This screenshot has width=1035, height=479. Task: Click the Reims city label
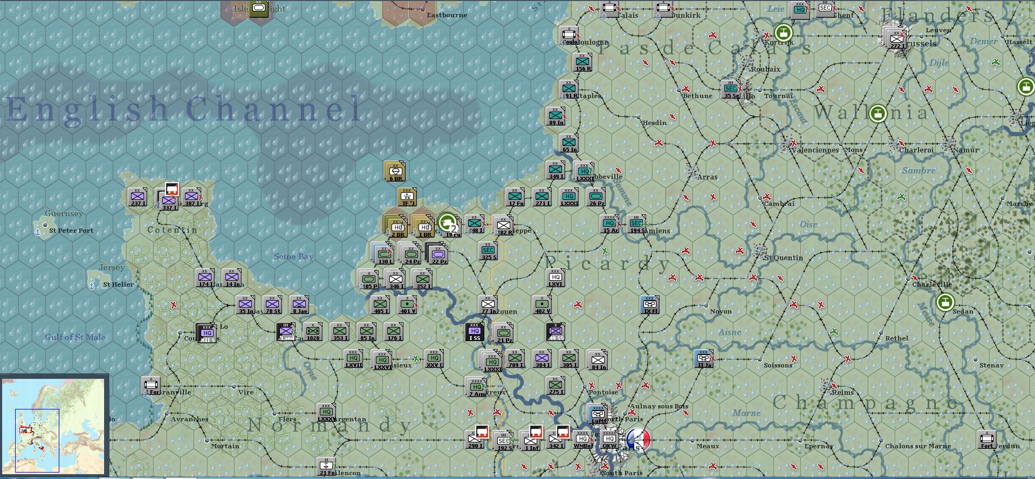[x=842, y=392]
